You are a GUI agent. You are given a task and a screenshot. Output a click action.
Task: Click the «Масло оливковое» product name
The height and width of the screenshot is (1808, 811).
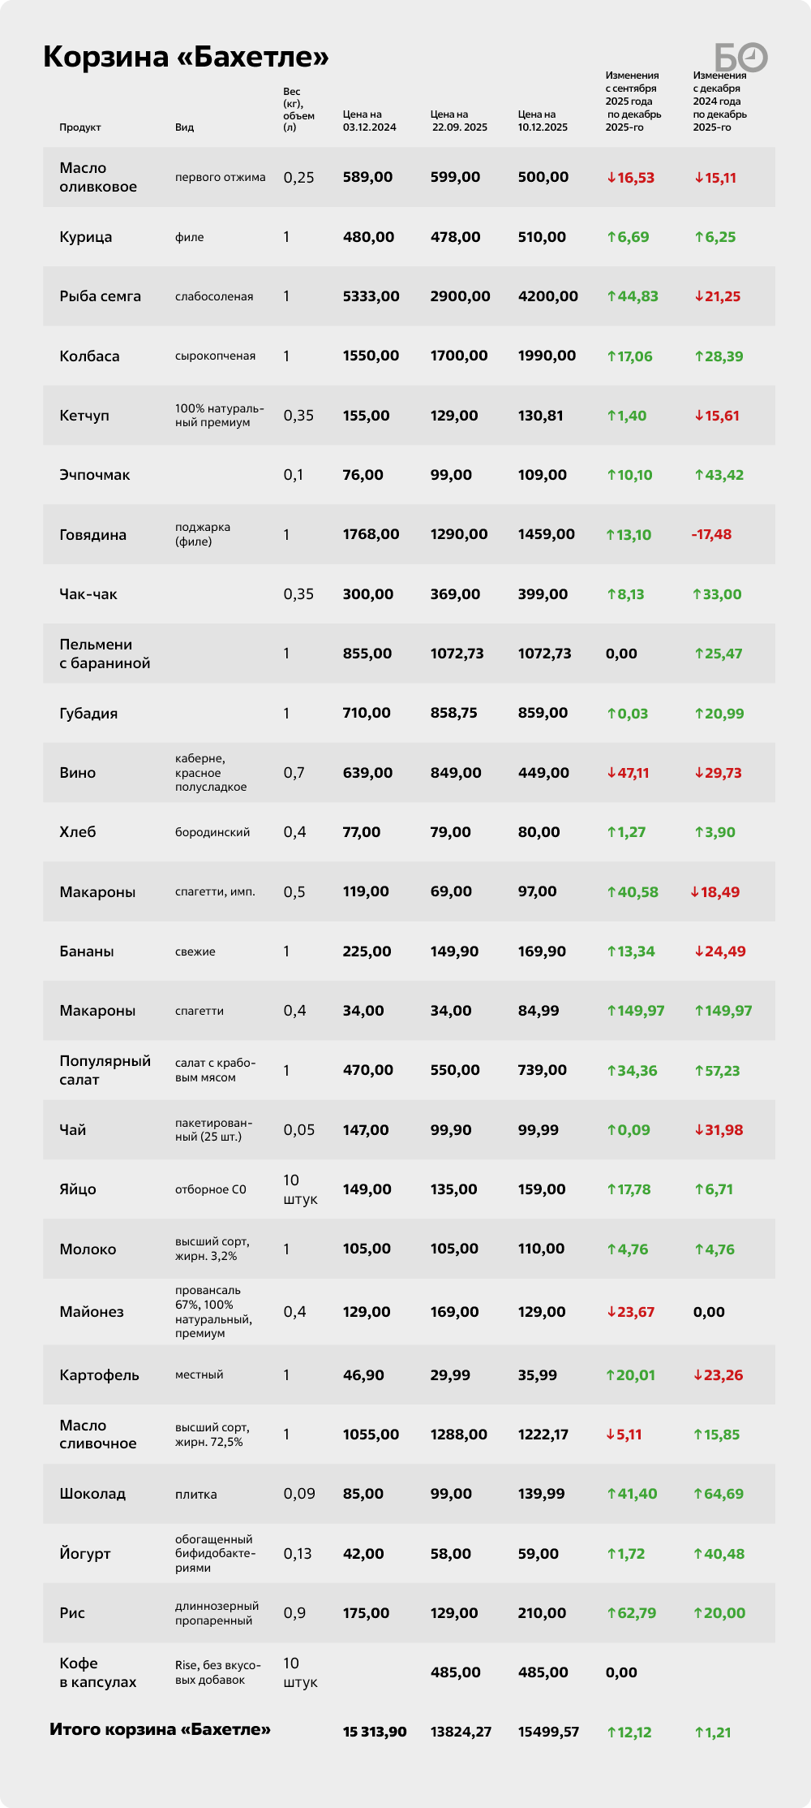[98, 177]
